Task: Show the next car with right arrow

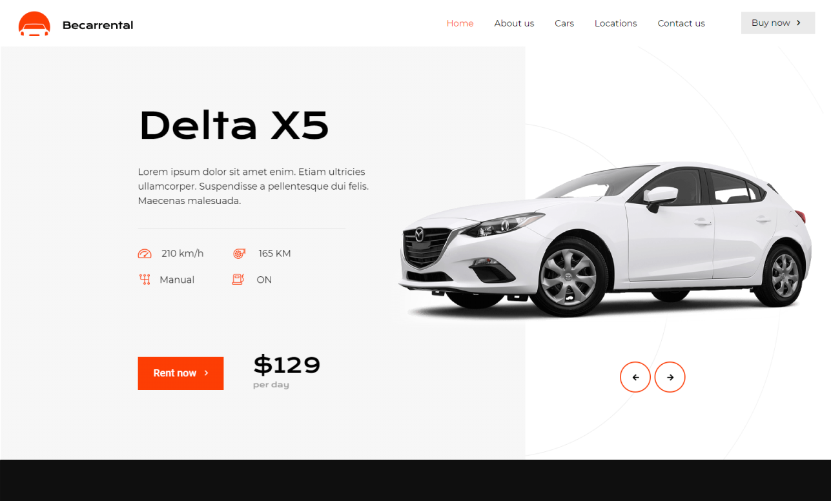Action: tap(670, 377)
